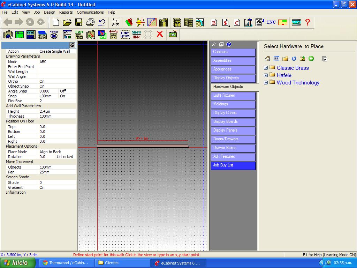
Task: Click the Show/Hide toolbar icon
Action: coord(136,34)
